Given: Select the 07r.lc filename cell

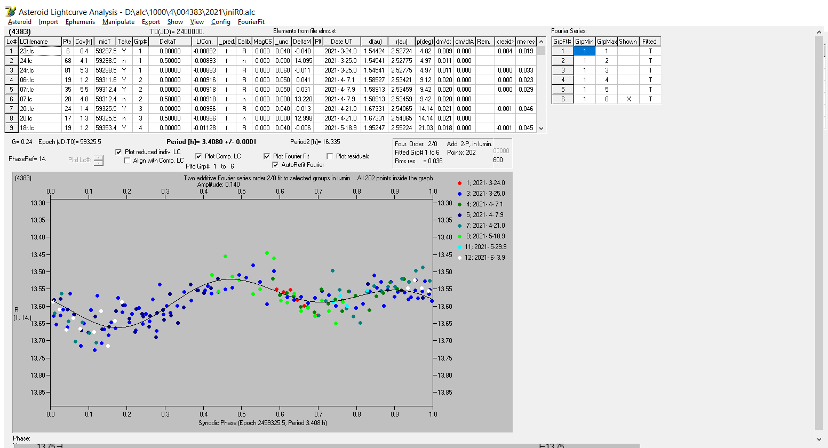Looking at the screenshot, I should point(39,90).
